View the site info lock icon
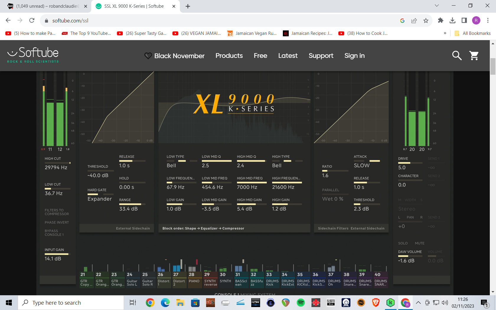Screen dimensions: 496x310 click(46, 21)
